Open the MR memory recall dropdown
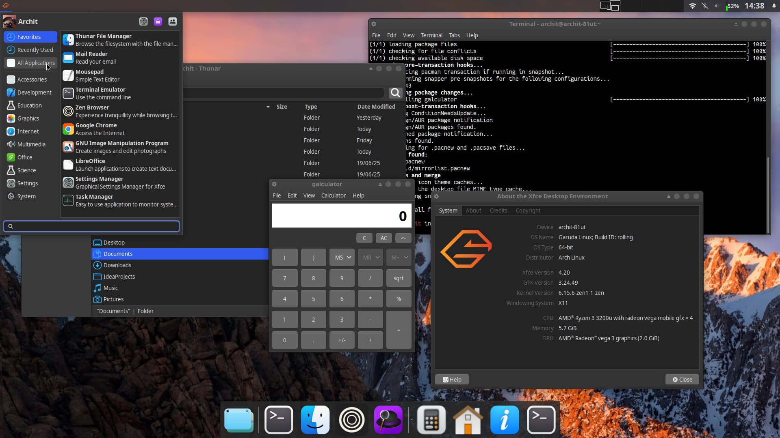Viewport: 780px width, 438px height. tap(370, 258)
